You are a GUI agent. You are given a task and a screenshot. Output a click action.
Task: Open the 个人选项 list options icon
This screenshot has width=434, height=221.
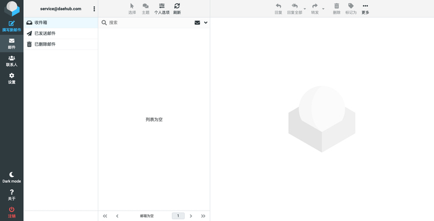coord(162,9)
